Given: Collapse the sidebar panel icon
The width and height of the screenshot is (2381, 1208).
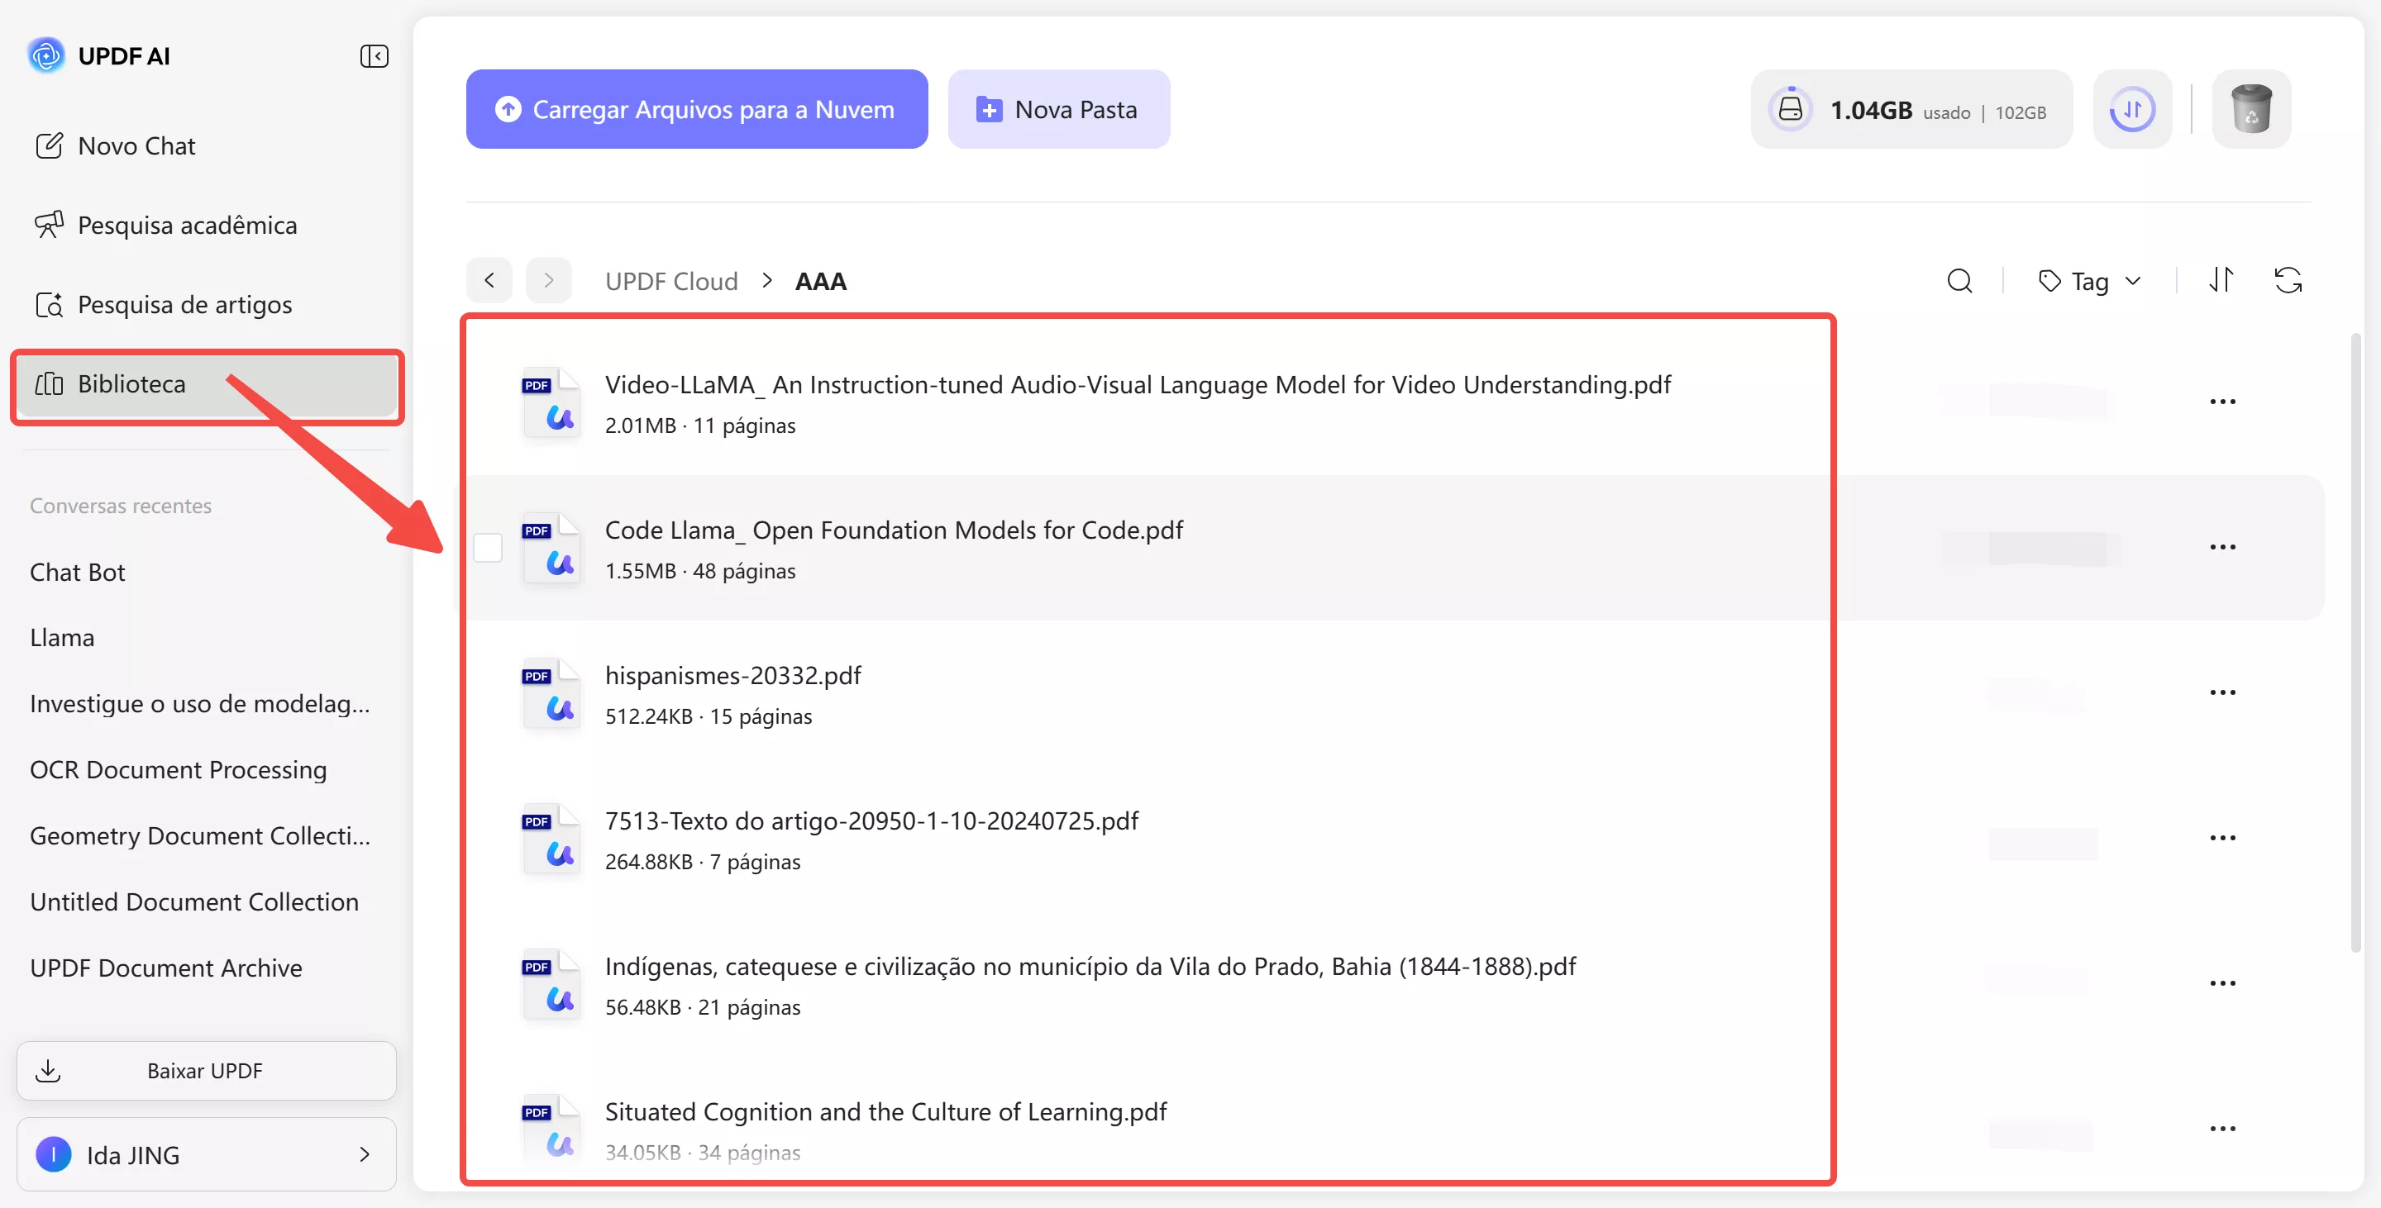Looking at the screenshot, I should [x=374, y=56].
